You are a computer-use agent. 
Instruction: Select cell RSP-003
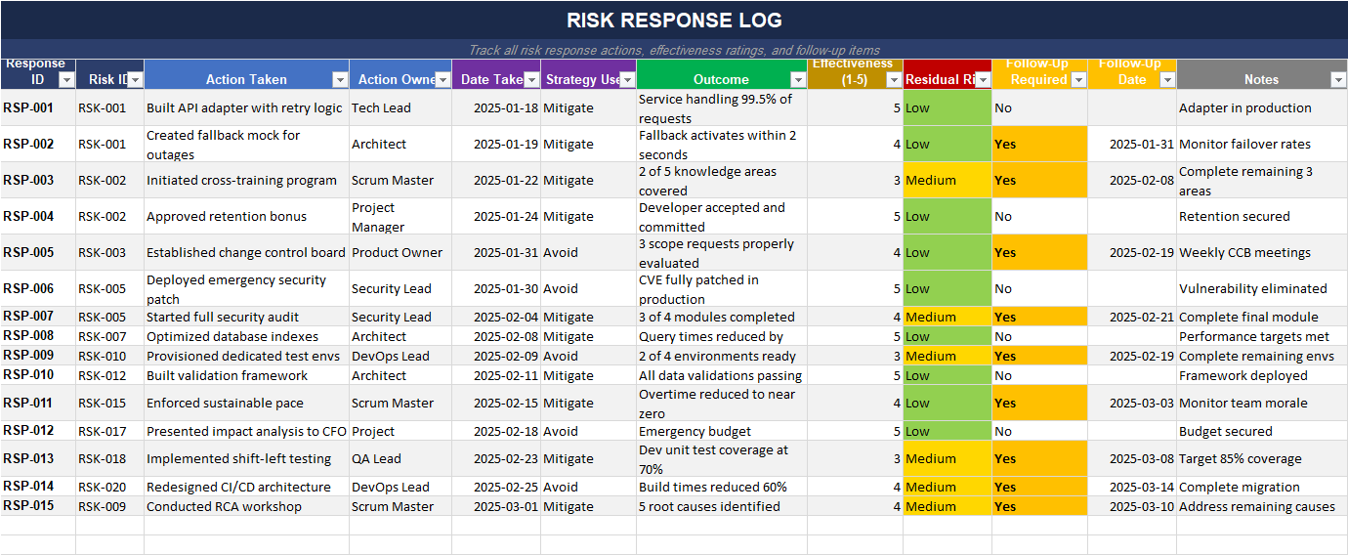(38, 180)
